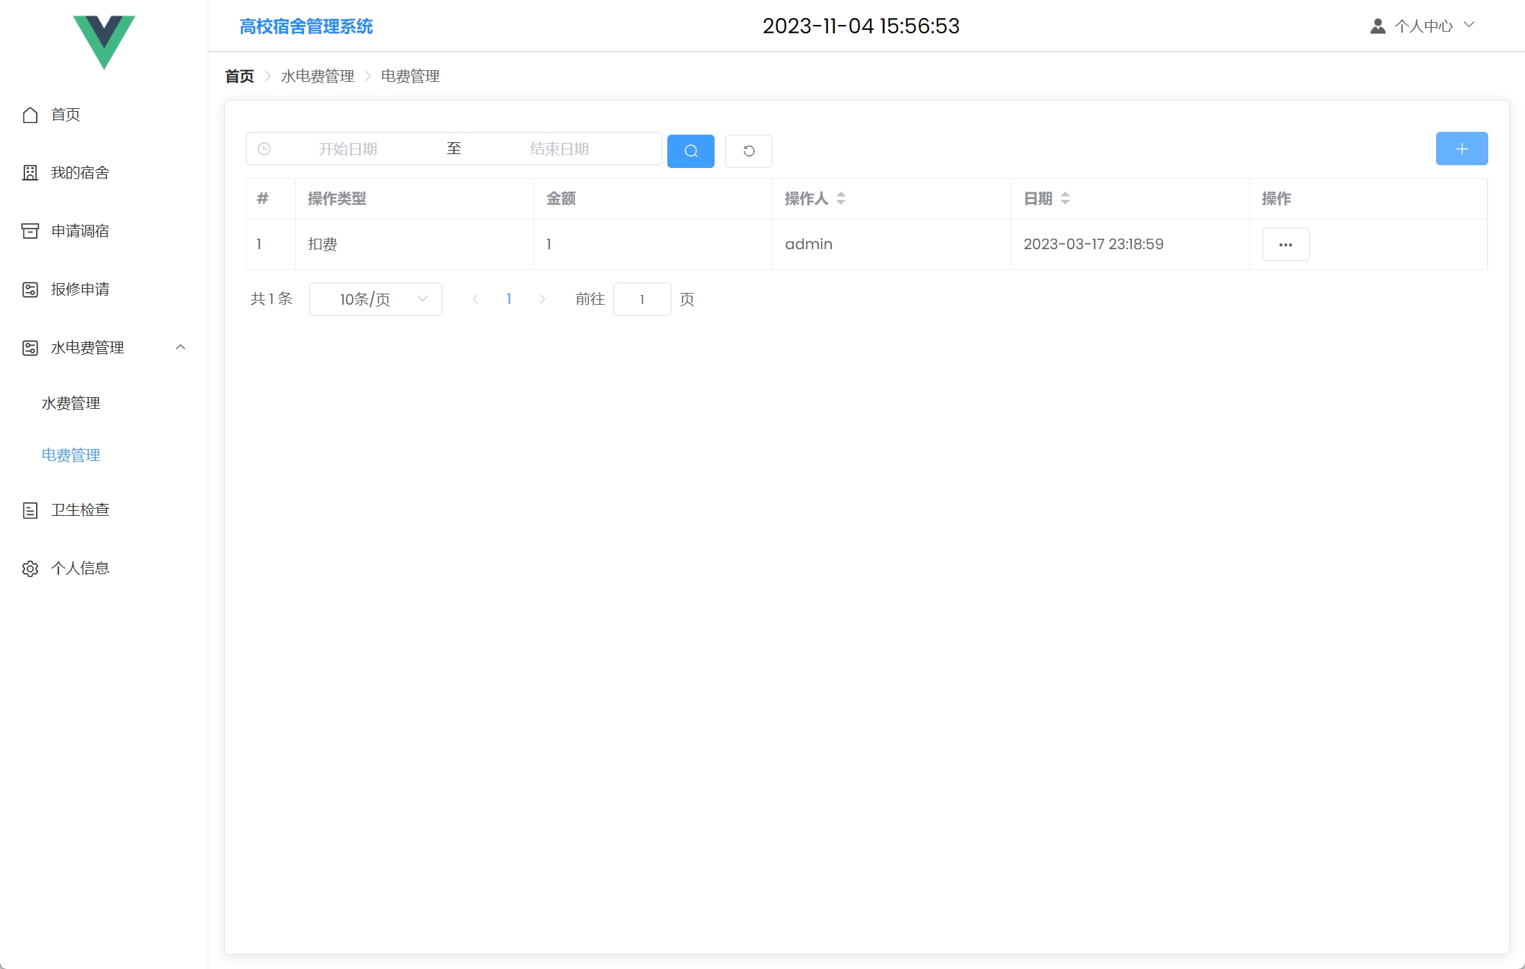Sort the table by the 日期 column

[x=1065, y=199]
